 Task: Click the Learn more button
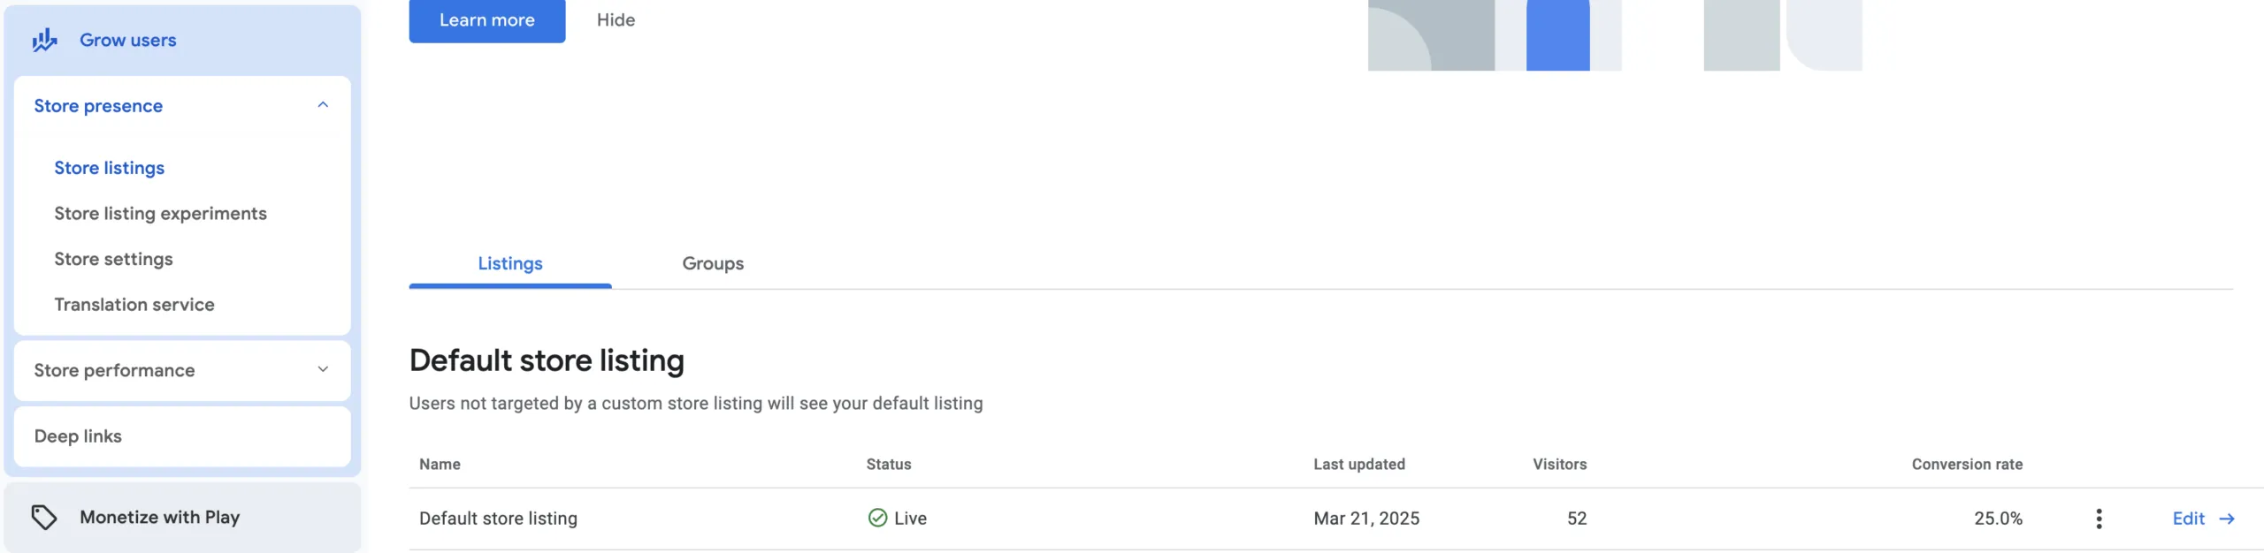coord(486,19)
